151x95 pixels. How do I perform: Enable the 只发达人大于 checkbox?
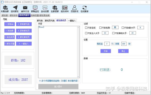point(86,33)
